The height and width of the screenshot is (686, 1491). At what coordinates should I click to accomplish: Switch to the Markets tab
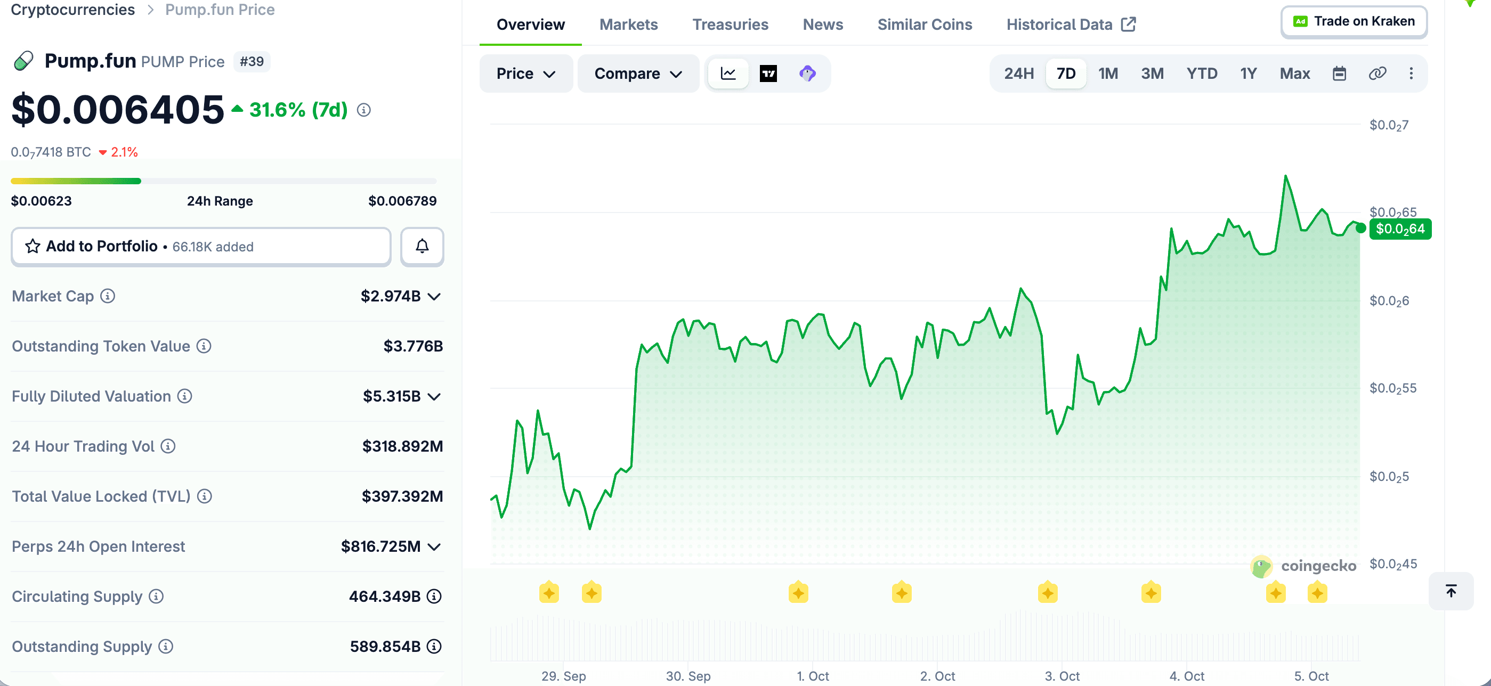tap(629, 24)
